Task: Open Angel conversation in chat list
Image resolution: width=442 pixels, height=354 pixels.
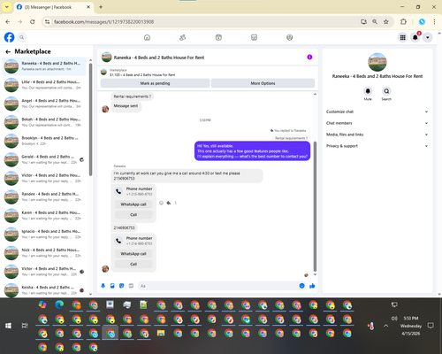Action: [x=44, y=104]
